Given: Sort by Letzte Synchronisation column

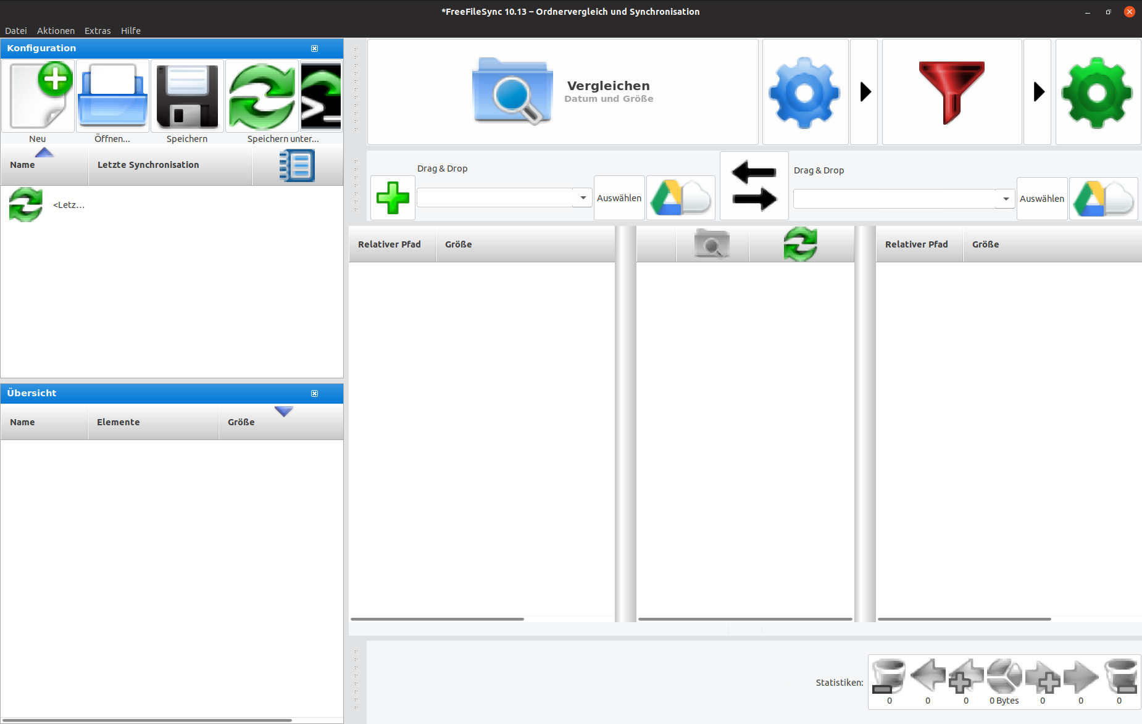Looking at the screenshot, I should [170, 165].
